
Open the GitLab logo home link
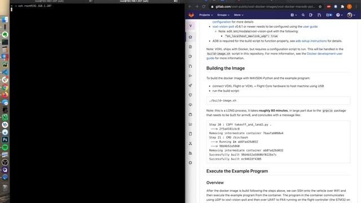[191, 15]
